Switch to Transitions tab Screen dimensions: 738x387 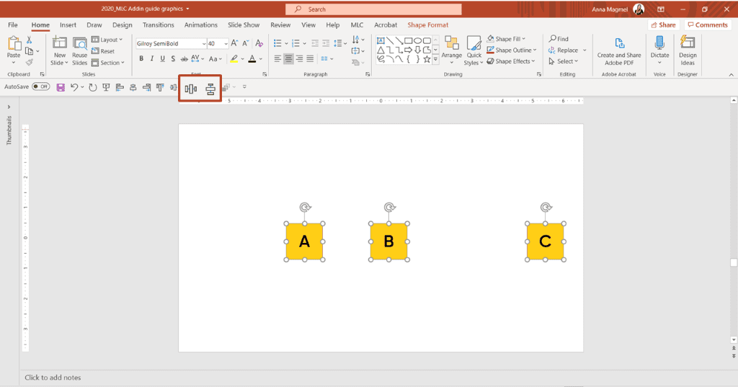pyautogui.click(x=158, y=25)
